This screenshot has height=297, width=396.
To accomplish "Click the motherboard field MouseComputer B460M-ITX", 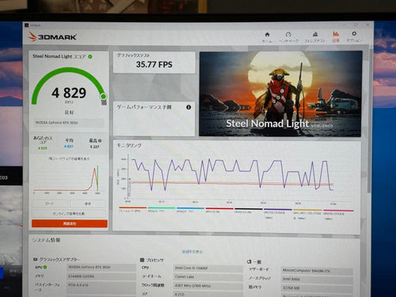I will 317,271.
